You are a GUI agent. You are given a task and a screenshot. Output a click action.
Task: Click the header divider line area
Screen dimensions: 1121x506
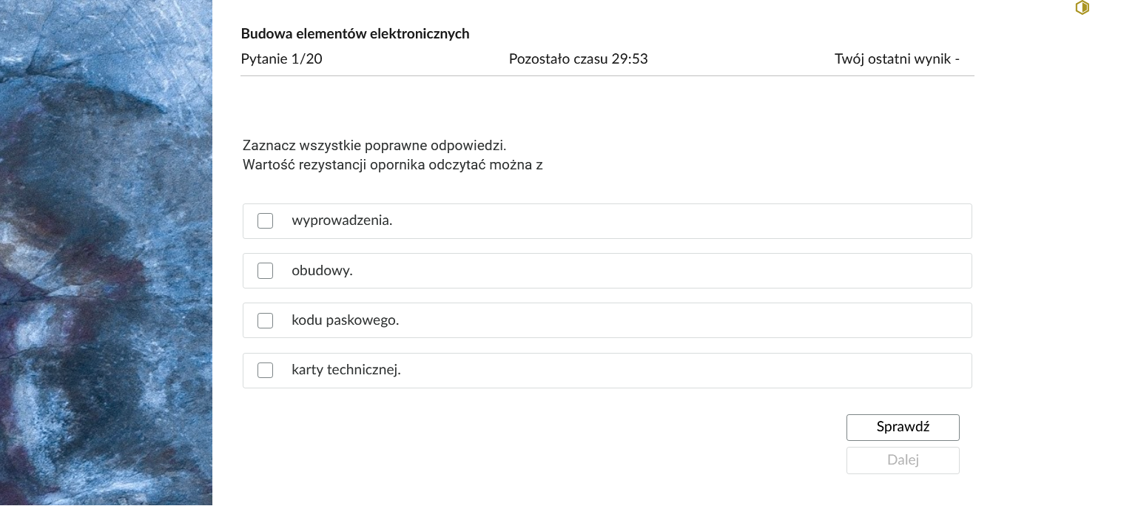point(607,75)
